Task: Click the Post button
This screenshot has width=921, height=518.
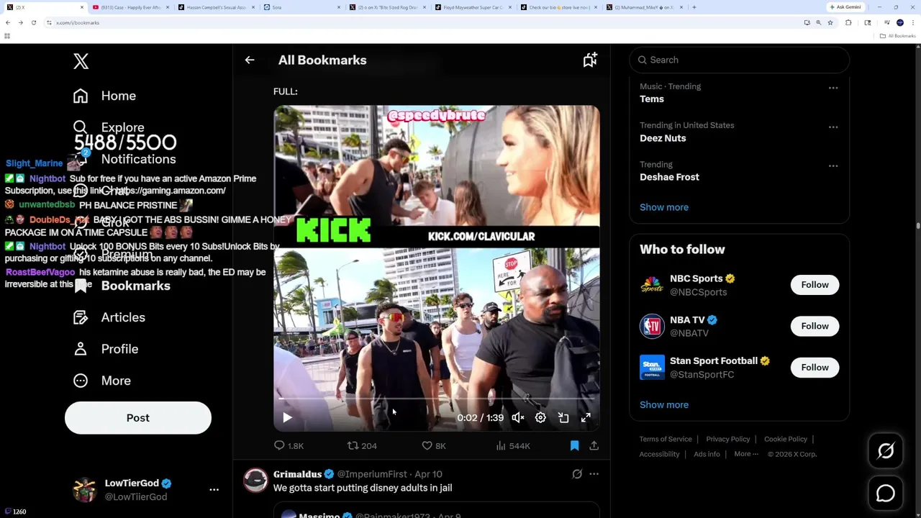Action: pyautogui.click(x=138, y=418)
